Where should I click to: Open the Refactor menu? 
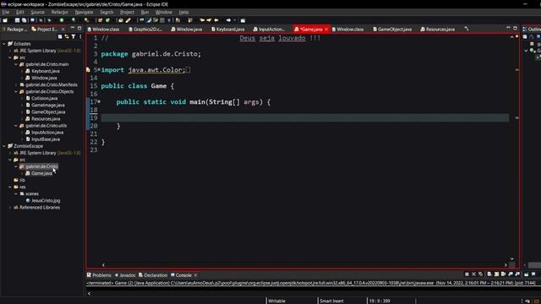pos(60,12)
